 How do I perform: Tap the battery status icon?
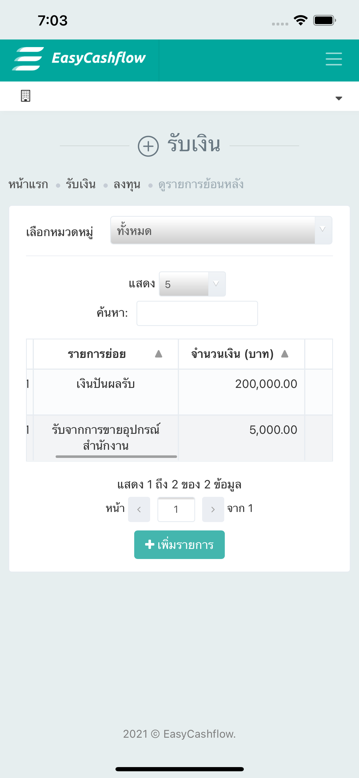click(324, 20)
